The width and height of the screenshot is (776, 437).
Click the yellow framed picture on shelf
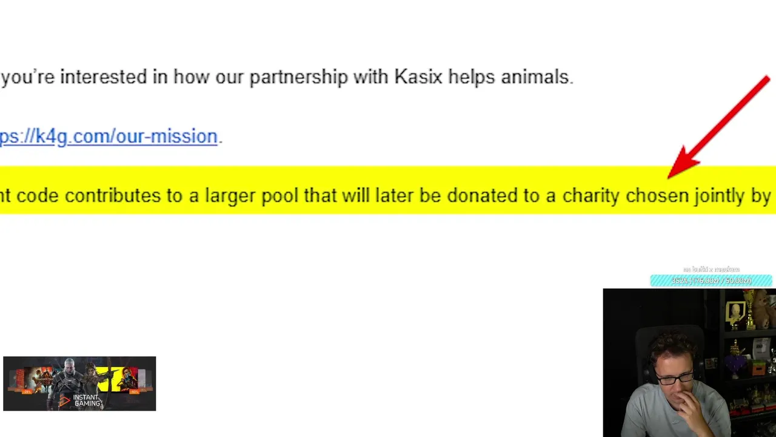click(x=735, y=313)
